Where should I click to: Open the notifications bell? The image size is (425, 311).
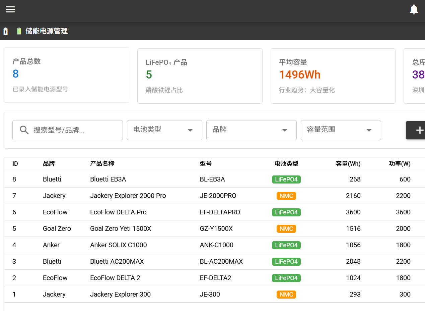pos(414,9)
